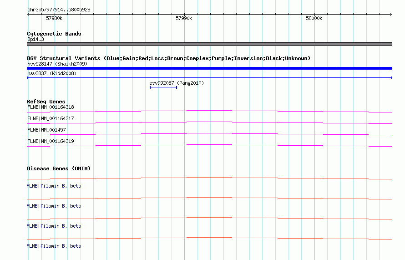Screen dimensions: 405x260
Task: Click the short blue esv992067 variant bar
Action: (x=163, y=87)
